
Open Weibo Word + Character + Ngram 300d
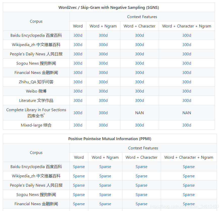coord(187,91)
